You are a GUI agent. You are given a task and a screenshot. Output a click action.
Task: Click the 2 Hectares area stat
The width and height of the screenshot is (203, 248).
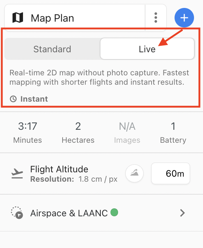78,132
